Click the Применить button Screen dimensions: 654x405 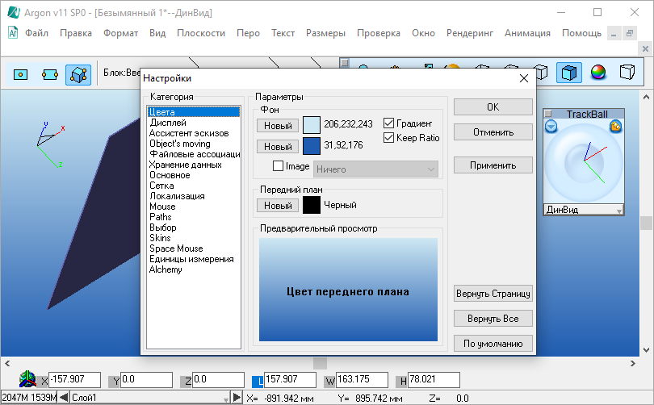(493, 165)
